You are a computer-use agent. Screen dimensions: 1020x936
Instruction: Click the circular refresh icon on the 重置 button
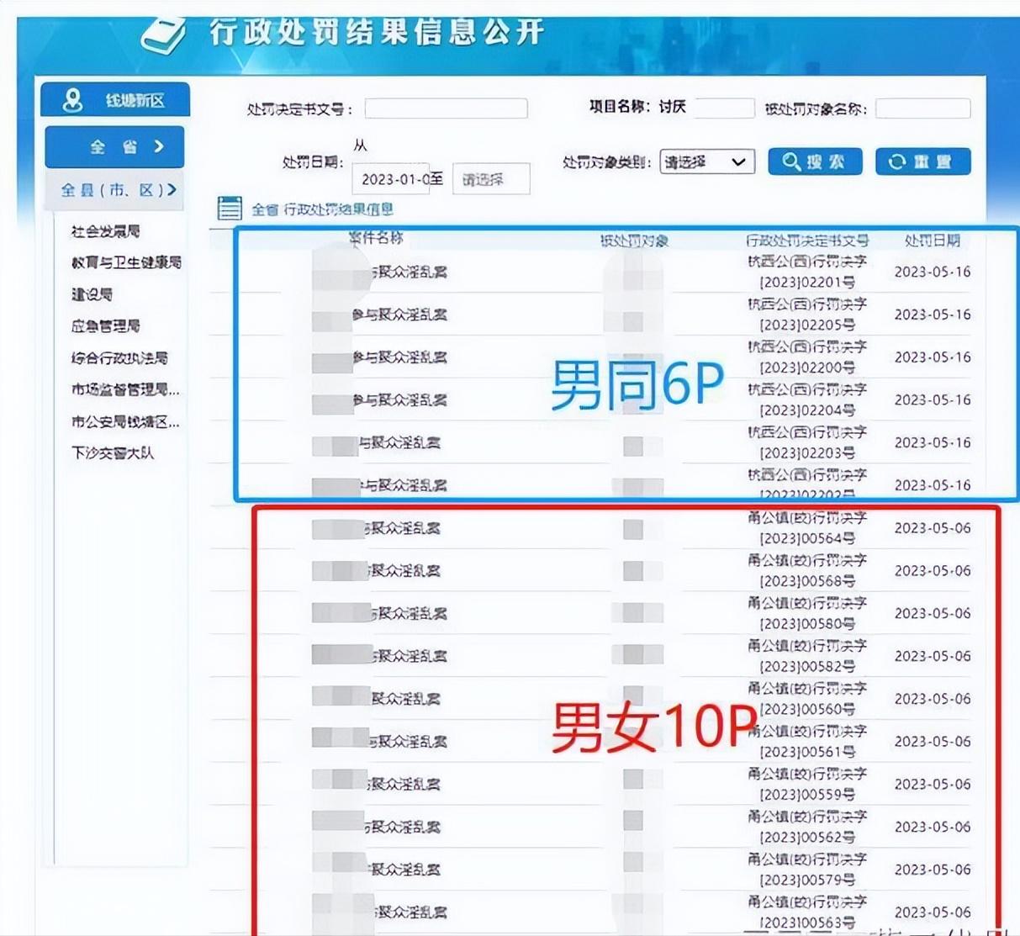[897, 161]
